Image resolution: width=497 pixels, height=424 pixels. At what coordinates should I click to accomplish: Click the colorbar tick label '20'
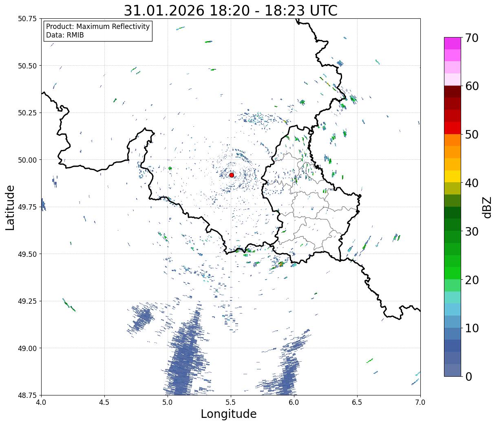click(471, 280)
